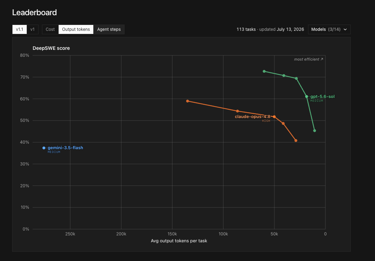
Task: Switch to the v1 version toggle
Action: [x=33, y=29]
